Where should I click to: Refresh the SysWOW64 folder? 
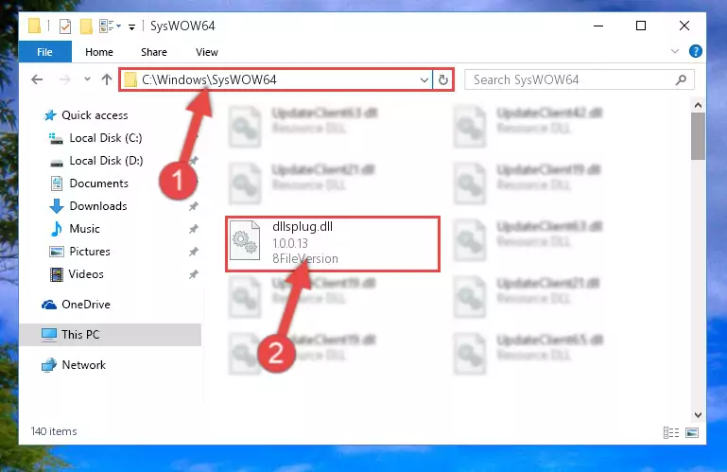[x=443, y=79]
